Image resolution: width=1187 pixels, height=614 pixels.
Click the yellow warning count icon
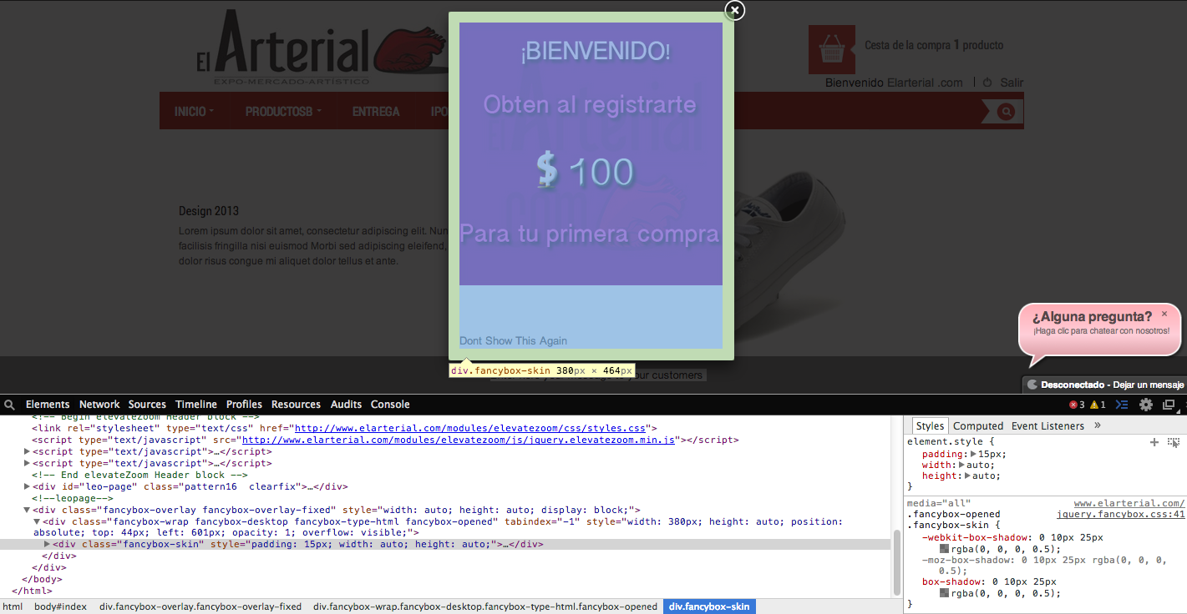click(1094, 405)
